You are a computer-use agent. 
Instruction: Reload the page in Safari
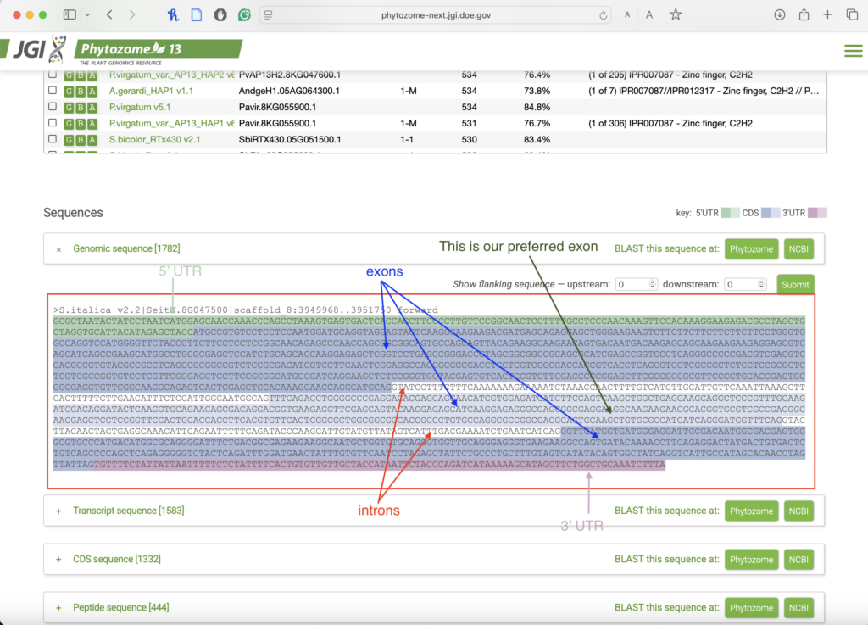(604, 15)
